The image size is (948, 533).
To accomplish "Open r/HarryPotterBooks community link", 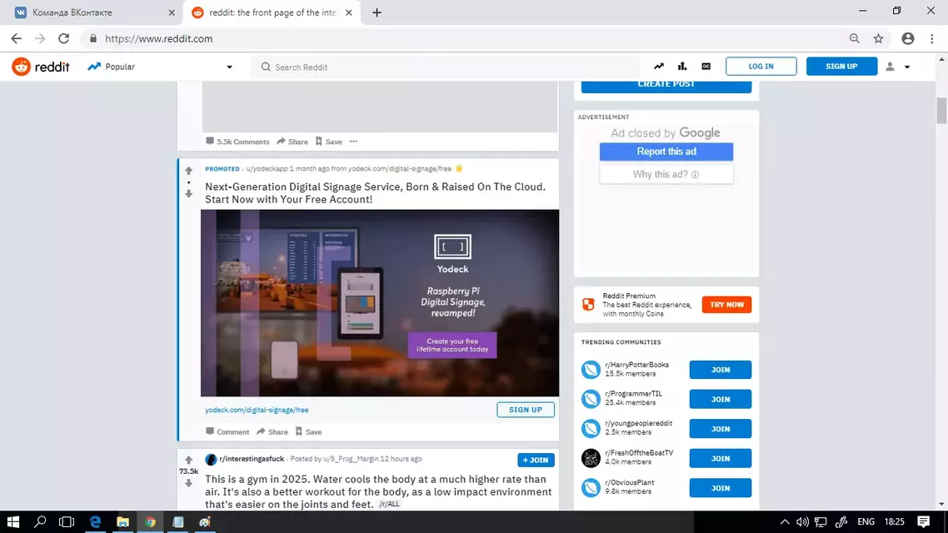I will 636,365.
